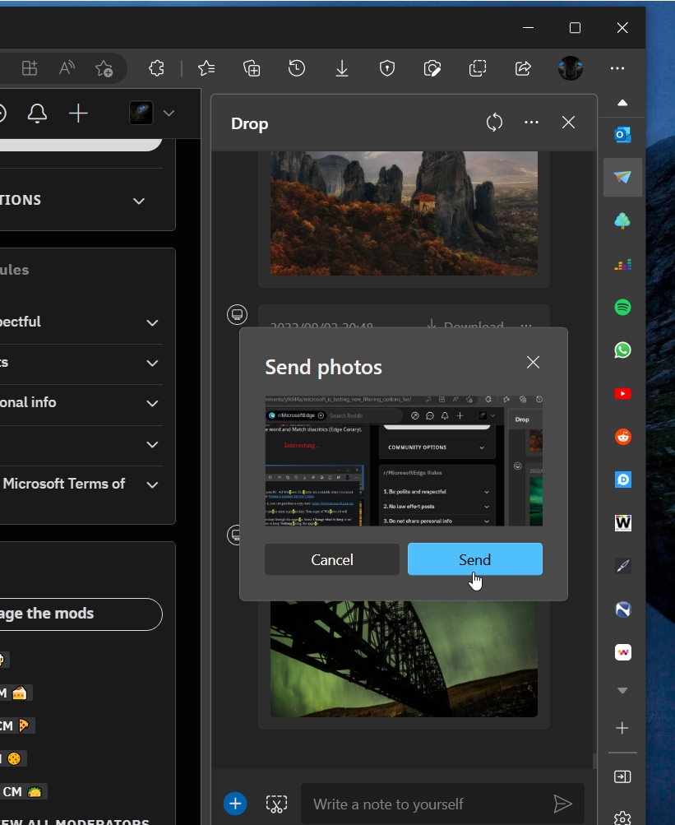This screenshot has width=675, height=825.
Task: Open the Extensions puzzle icon
Action: [156, 68]
